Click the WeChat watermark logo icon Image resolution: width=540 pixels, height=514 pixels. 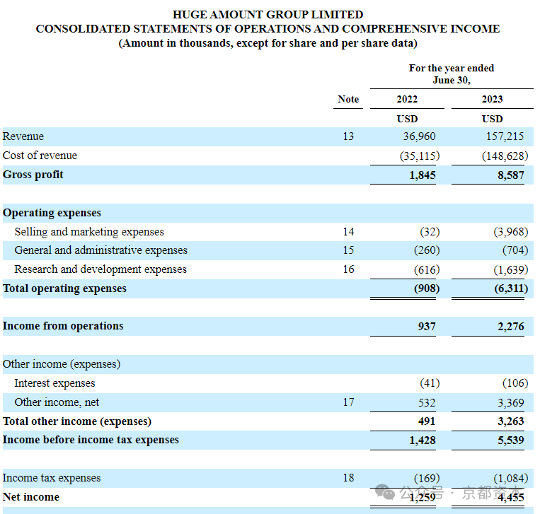385,492
